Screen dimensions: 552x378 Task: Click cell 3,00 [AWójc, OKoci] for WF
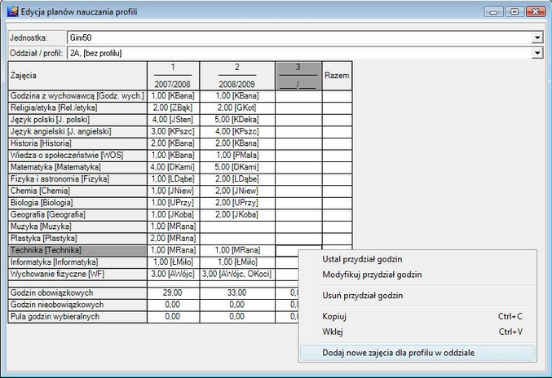point(237,275)
